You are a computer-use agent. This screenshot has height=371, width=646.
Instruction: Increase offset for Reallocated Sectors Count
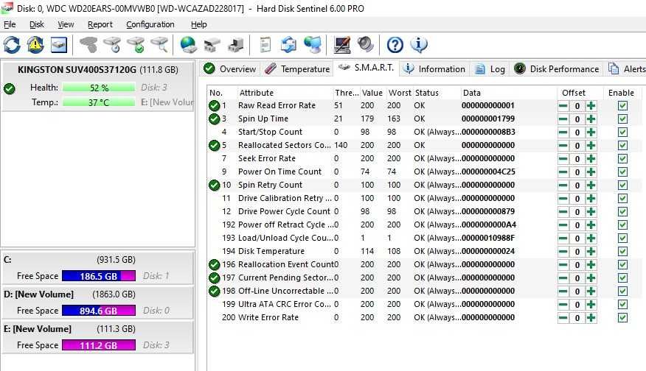[x=591, y=146]
